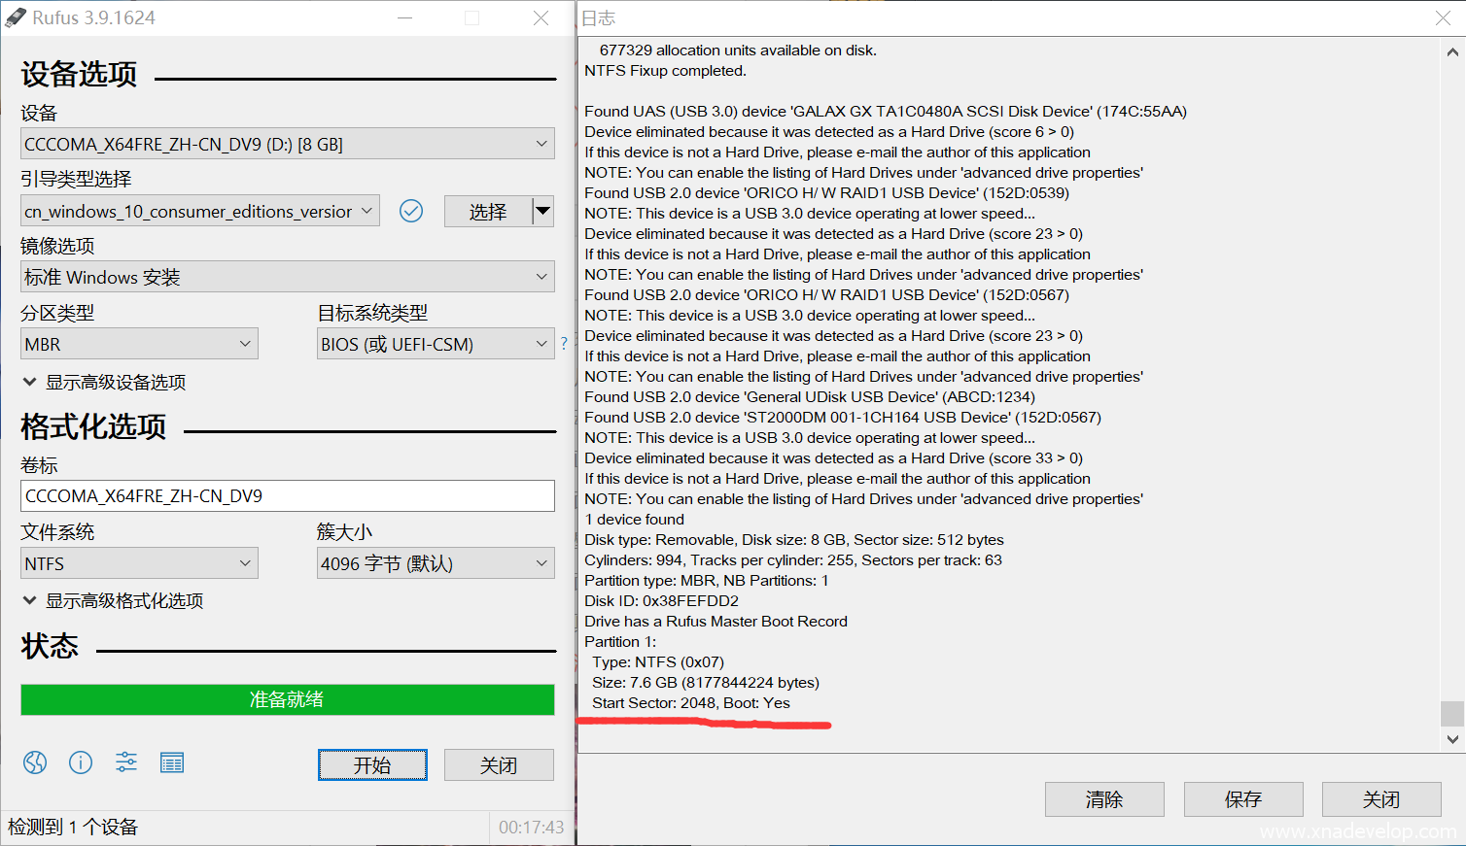This screenshot has height=846, width=1466.
Task: Click into the 卷标 text field
Action: (x=287, y=495)
